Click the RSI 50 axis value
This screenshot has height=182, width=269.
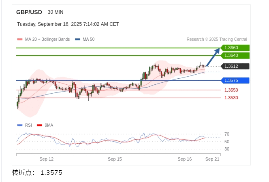click(227, 142)
